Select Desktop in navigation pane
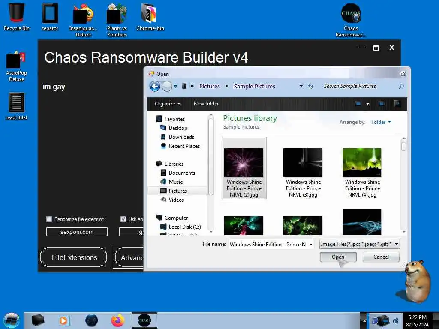The width and height of the screenshot is (439, 329). click(x=178, y=128)
